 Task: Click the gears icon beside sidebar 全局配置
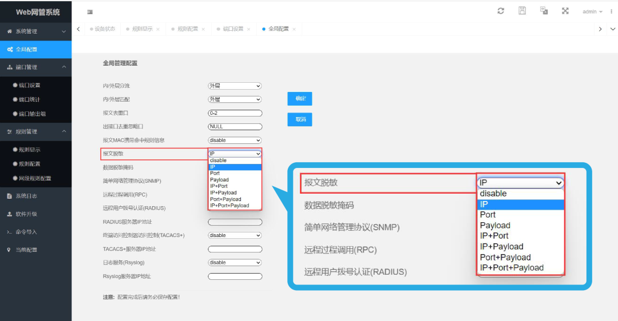click(x=10, y=49)
